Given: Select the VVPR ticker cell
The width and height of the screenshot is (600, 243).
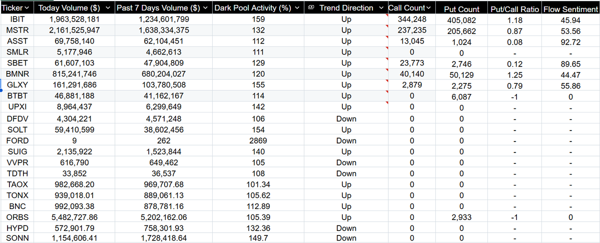Looking at the screenshot, I should [x=18, y=163].
